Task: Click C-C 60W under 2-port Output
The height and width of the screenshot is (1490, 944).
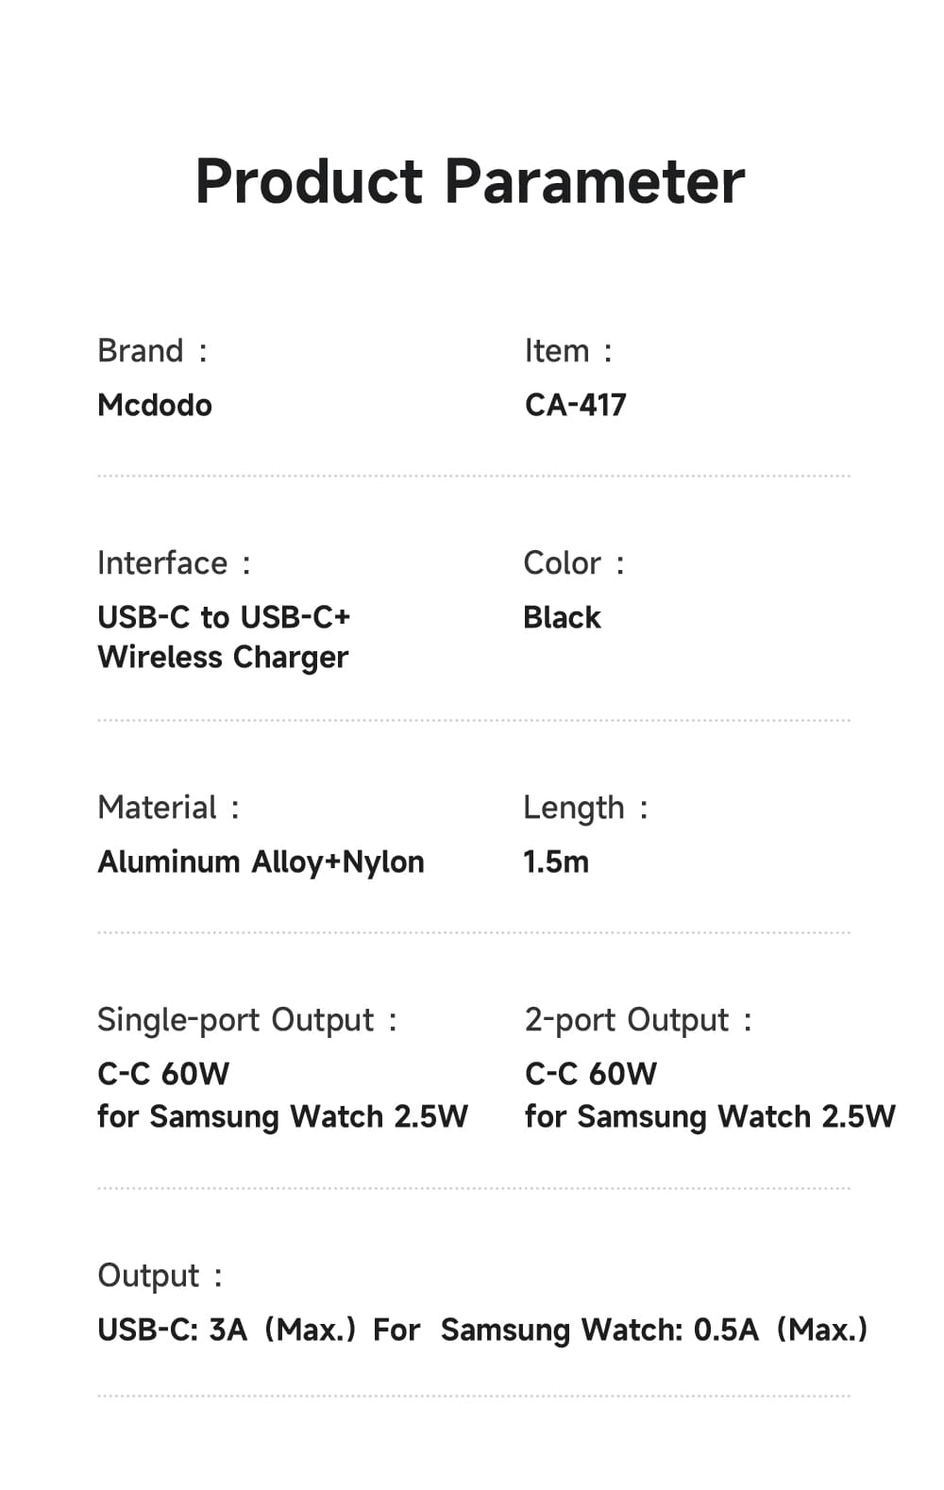Action: click(x=591, y=1074)
